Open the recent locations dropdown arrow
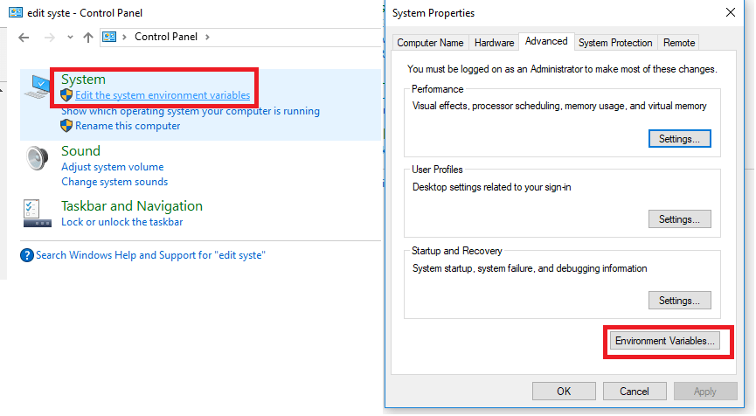 point(70,38)
